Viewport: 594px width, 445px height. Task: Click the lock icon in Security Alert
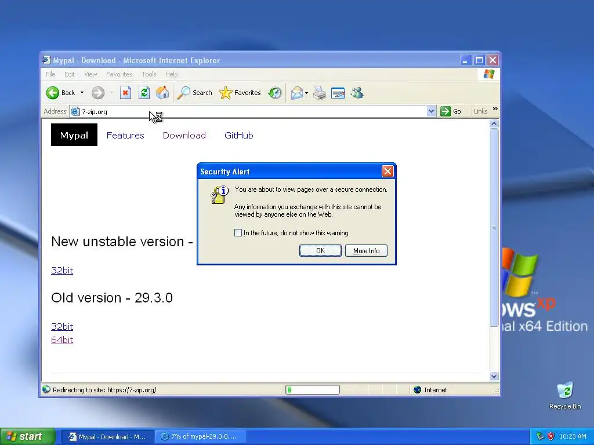click(x=219, y=195)
